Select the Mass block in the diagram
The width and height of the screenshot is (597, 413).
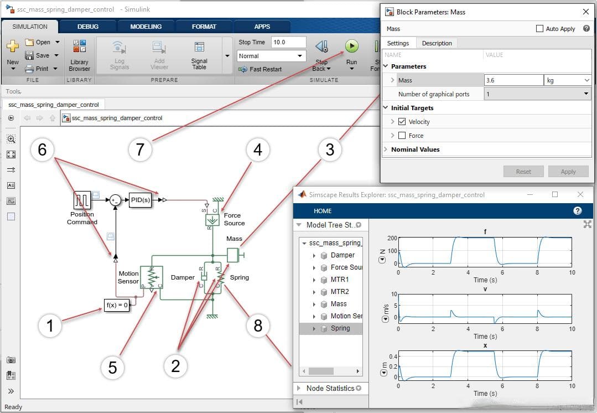pyautogui.click(x=233, y=255)
